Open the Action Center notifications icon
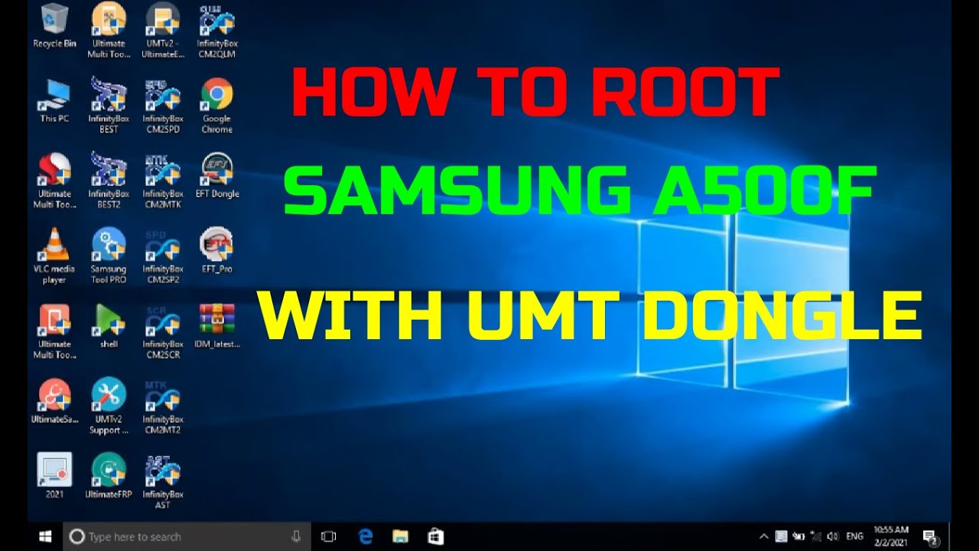The height and width of the screenshot is (551, 979). (930, 536)
